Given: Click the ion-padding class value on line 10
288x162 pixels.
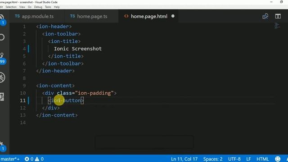Looking at the screenshot, I should (x=94, y=93).
